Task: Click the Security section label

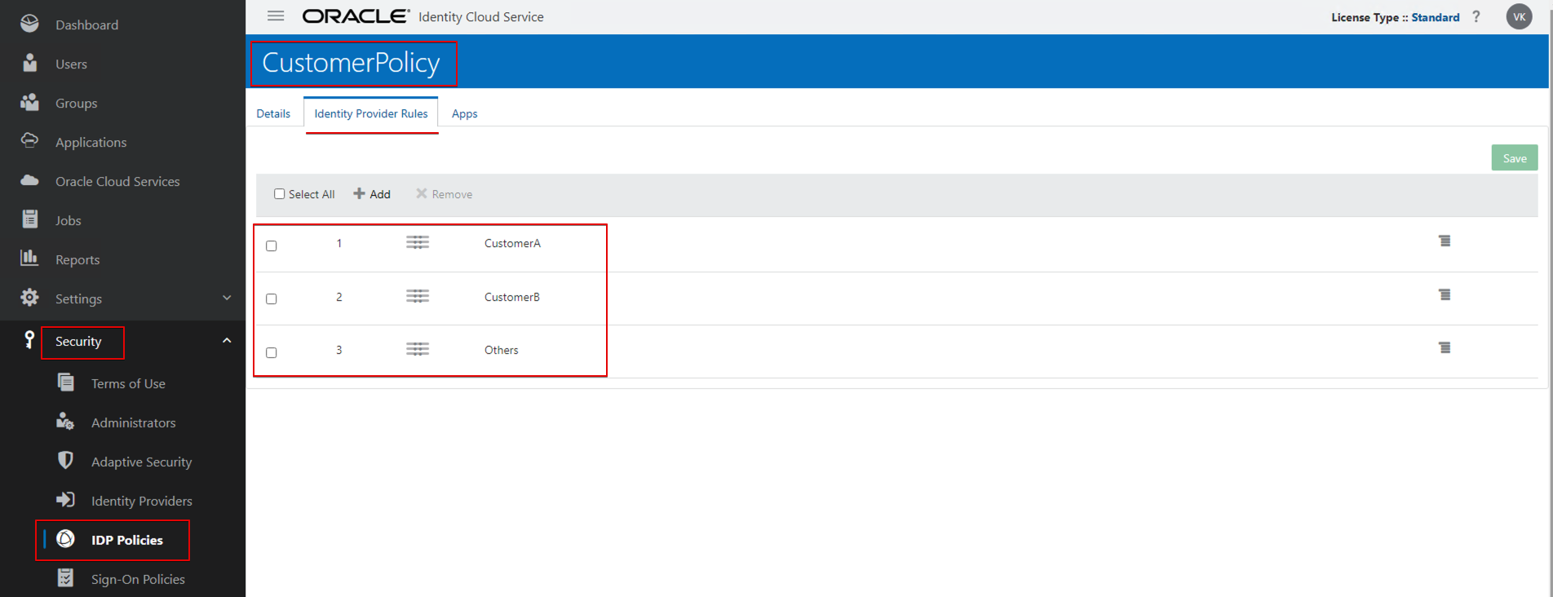Action: pyautogui.click(x=78, y=341)
